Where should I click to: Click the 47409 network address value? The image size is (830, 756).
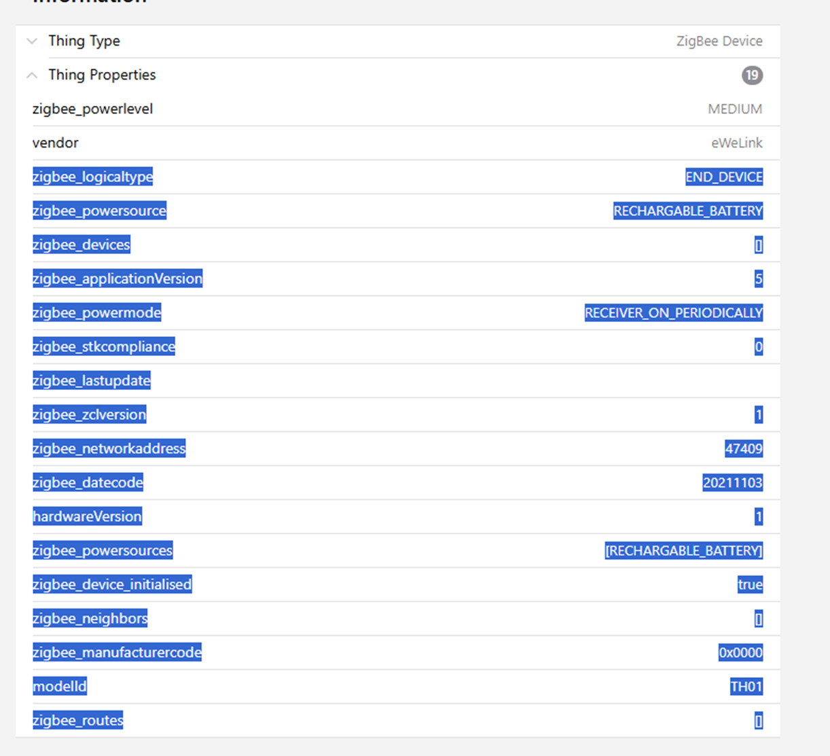coord(743,448)
